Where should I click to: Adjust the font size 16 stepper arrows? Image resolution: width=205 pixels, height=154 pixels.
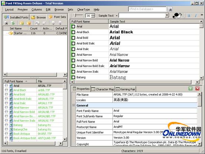point(93,16)
